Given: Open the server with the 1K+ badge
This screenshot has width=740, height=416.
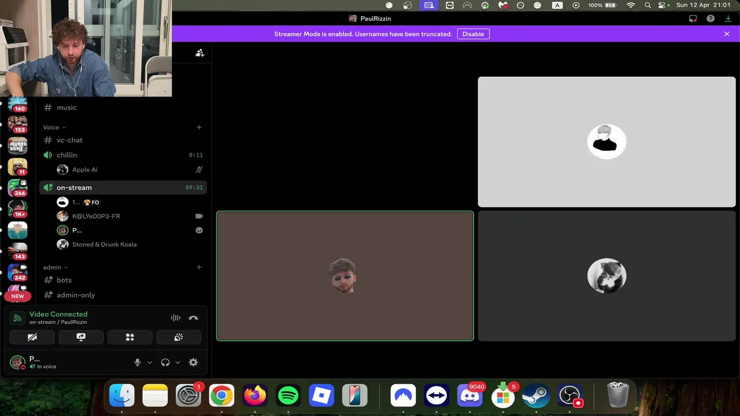Looking at the screenshot, I should [x=17, y=209].
